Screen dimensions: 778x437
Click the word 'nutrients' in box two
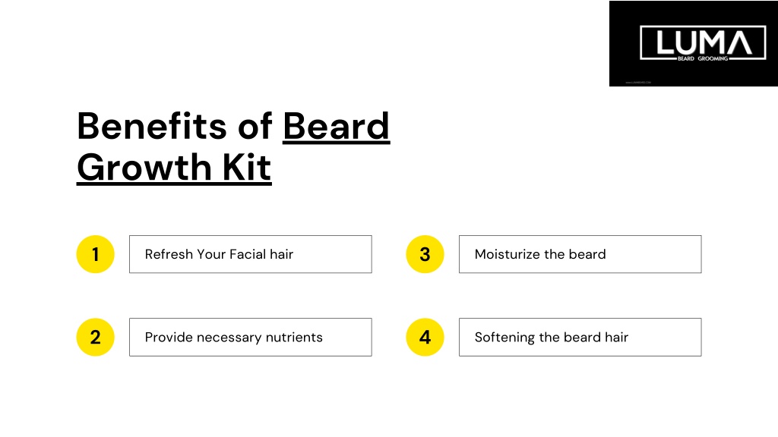294,338
